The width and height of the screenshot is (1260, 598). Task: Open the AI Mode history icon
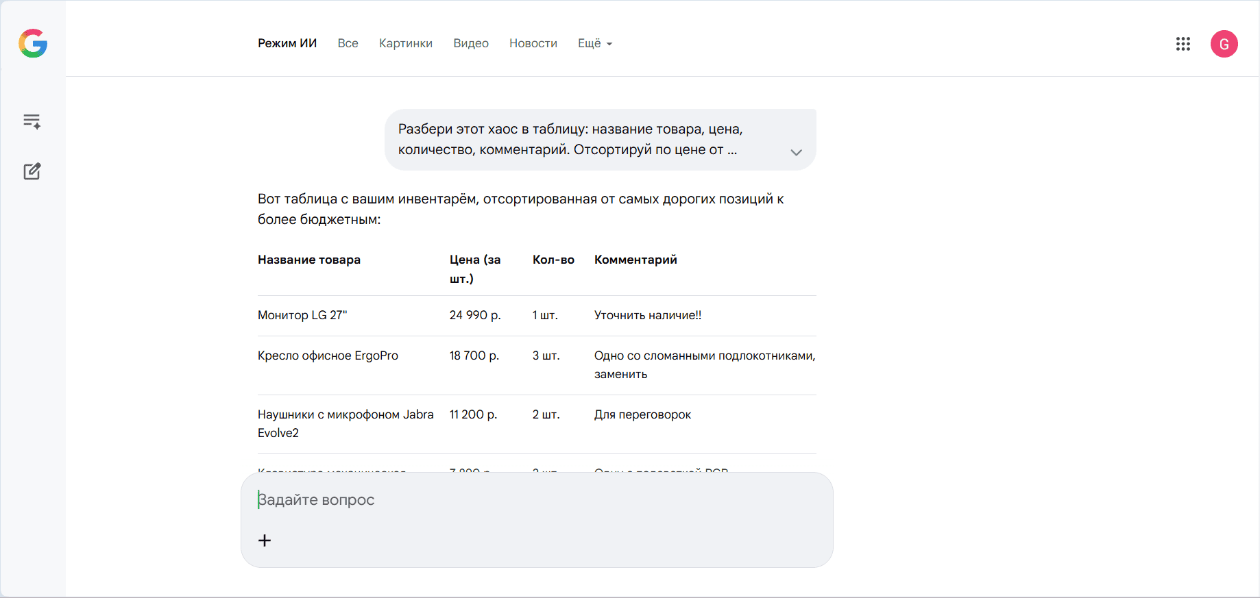[32, 121]
